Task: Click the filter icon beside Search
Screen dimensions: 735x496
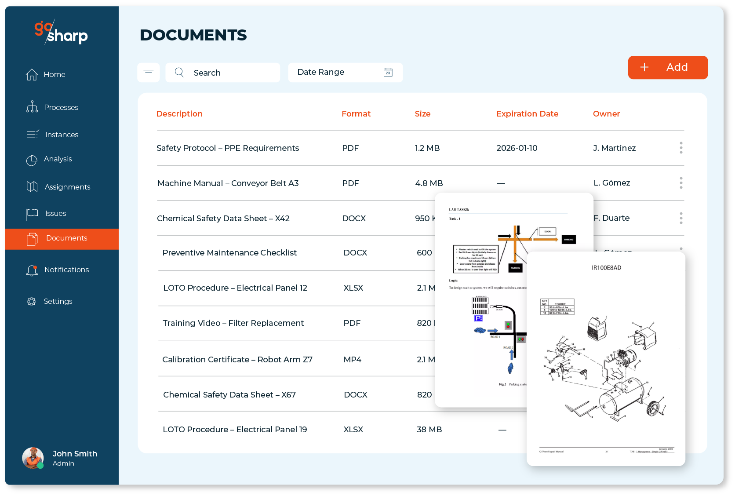Action: click(x=149, y=73)
